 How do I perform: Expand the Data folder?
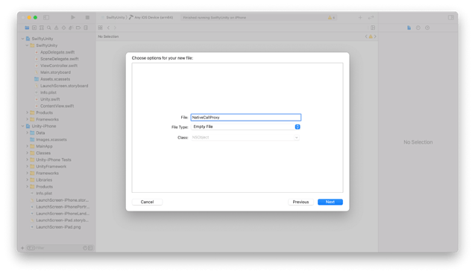click(27, 133)
